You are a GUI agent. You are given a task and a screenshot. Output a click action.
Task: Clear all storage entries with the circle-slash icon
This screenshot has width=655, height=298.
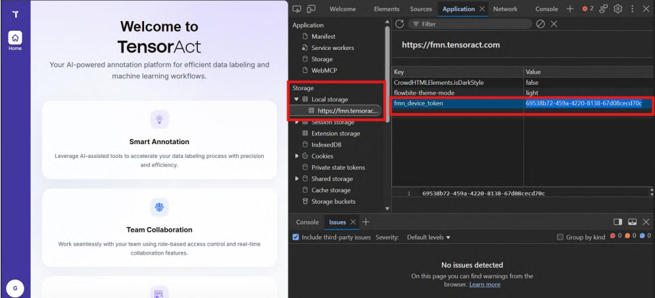pos(540,24)
